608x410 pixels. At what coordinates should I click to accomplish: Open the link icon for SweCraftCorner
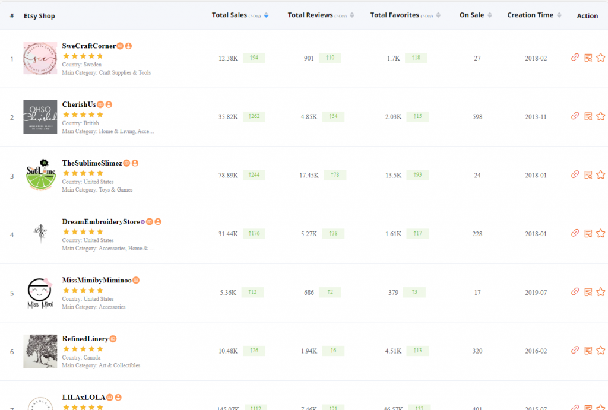tap(575, 58)
